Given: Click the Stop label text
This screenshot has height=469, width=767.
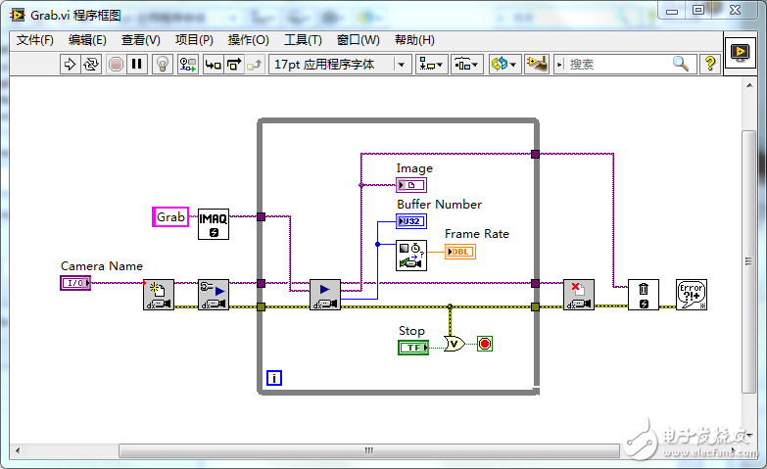Looking at the screenshot, I should point(411,331).
